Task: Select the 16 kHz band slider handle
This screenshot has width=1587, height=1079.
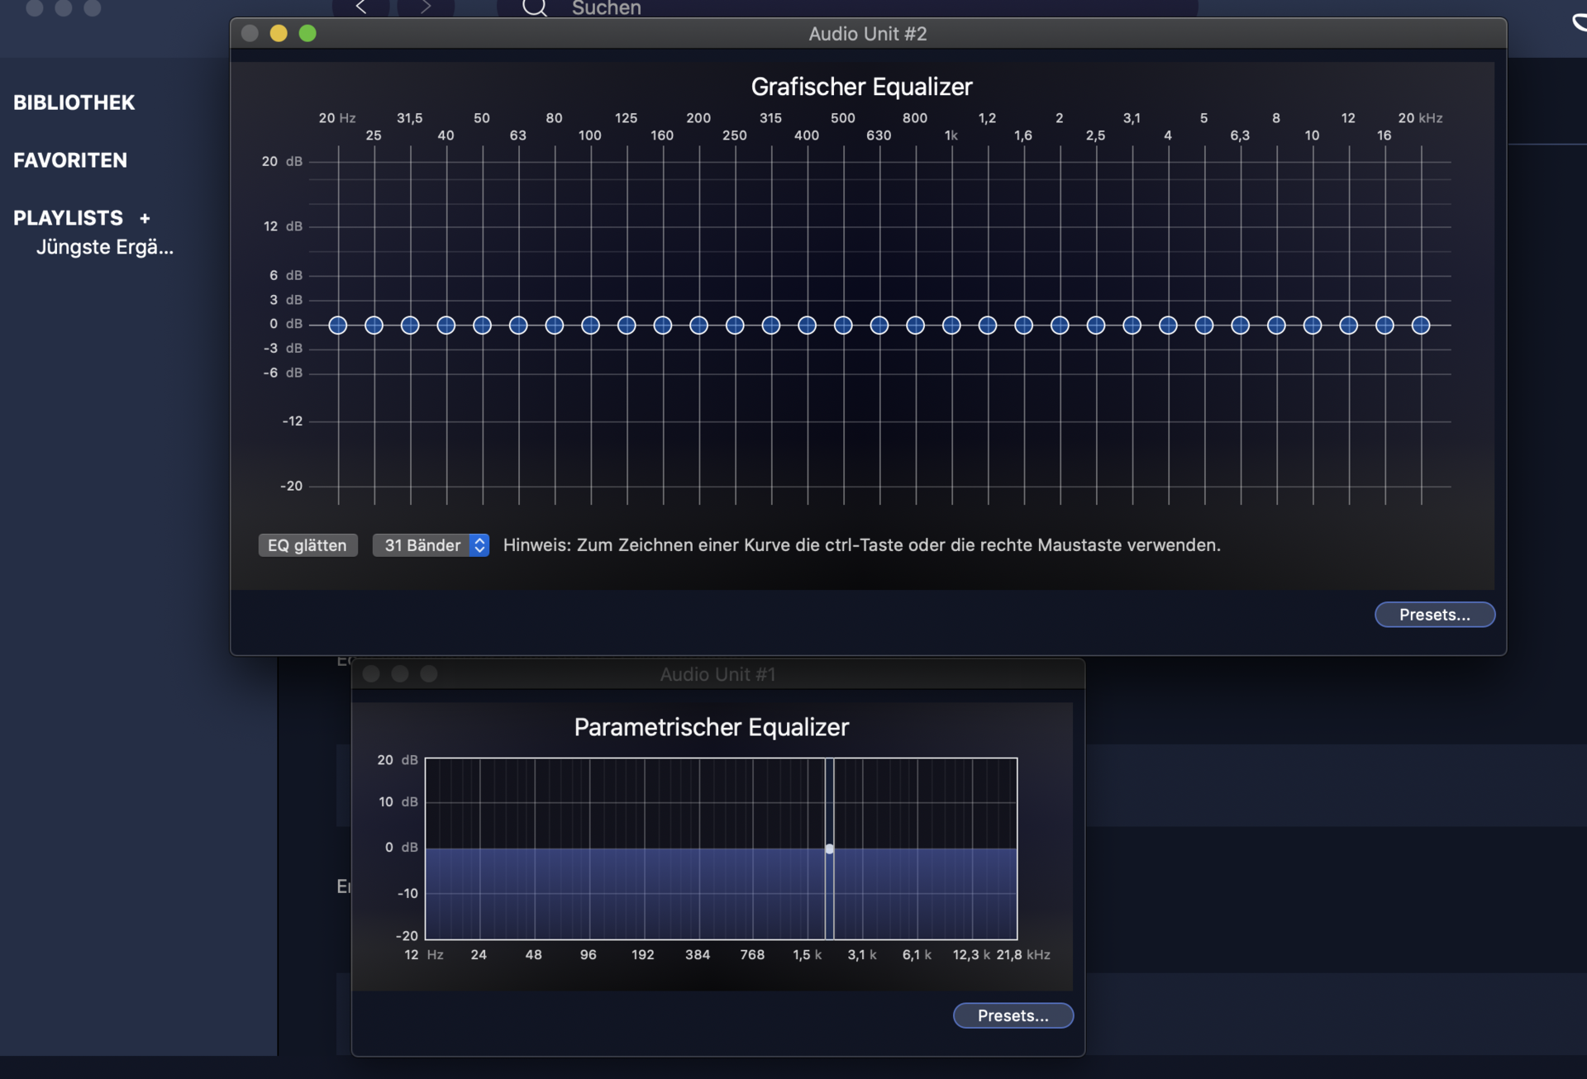Action: 1384,326
